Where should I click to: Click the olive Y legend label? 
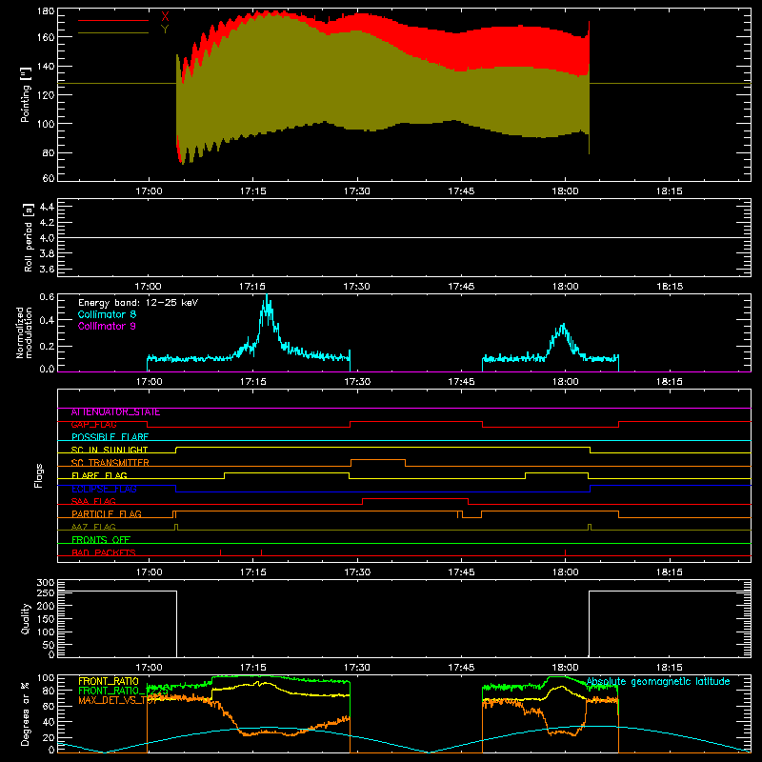click(165, 30)
